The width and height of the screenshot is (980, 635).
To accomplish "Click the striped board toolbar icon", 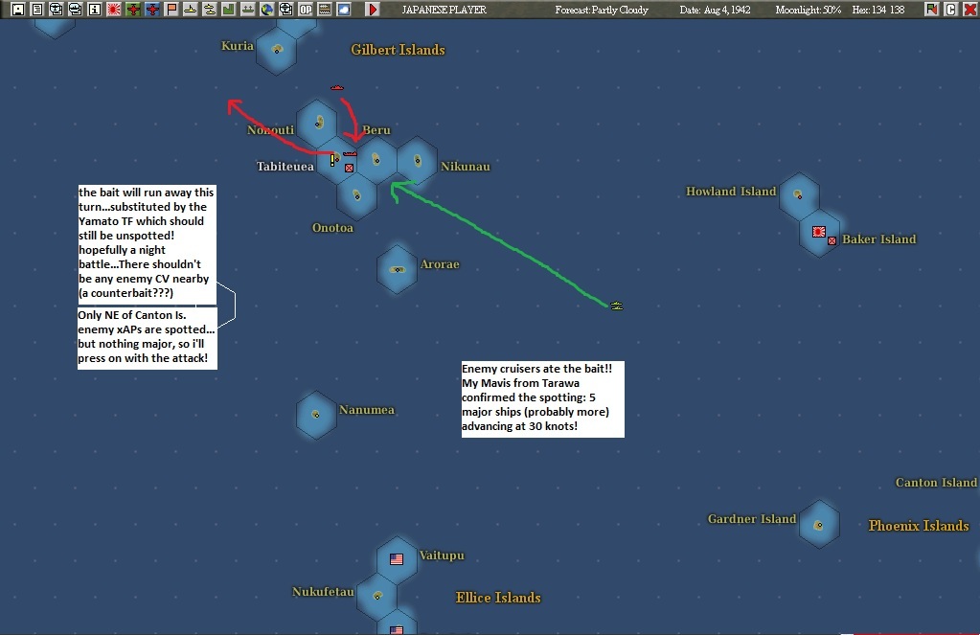I will pos(325,10).
